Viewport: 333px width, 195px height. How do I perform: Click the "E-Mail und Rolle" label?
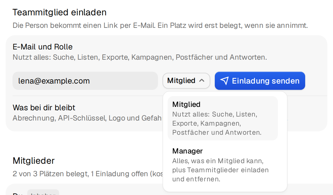[43, 47]
